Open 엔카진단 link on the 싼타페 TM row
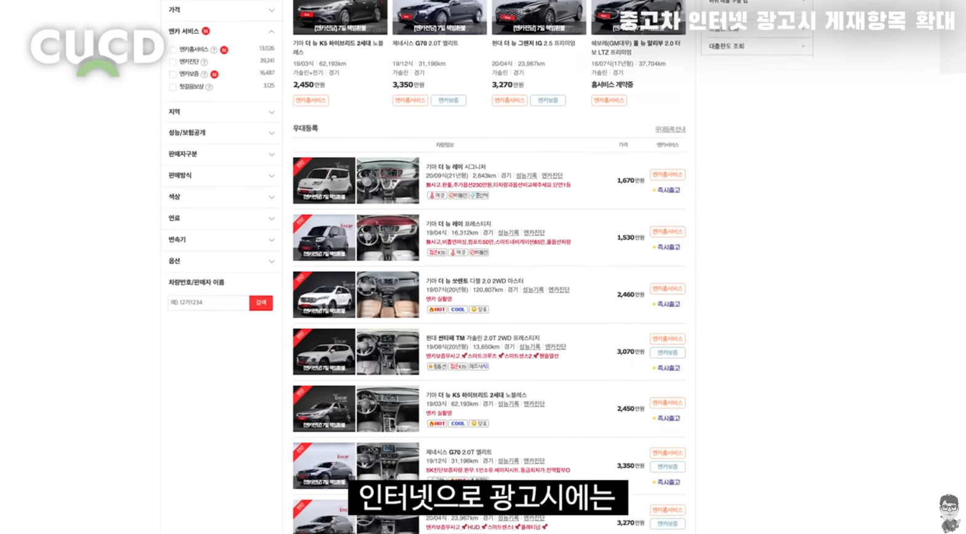Viewport: 966px width, 534px height. [555, 347]
